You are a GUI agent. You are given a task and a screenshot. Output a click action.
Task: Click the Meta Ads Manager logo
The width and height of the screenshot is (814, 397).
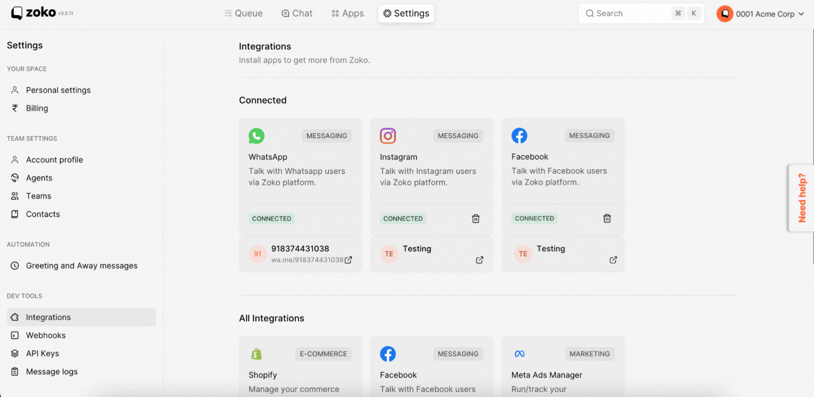point(520,354)
